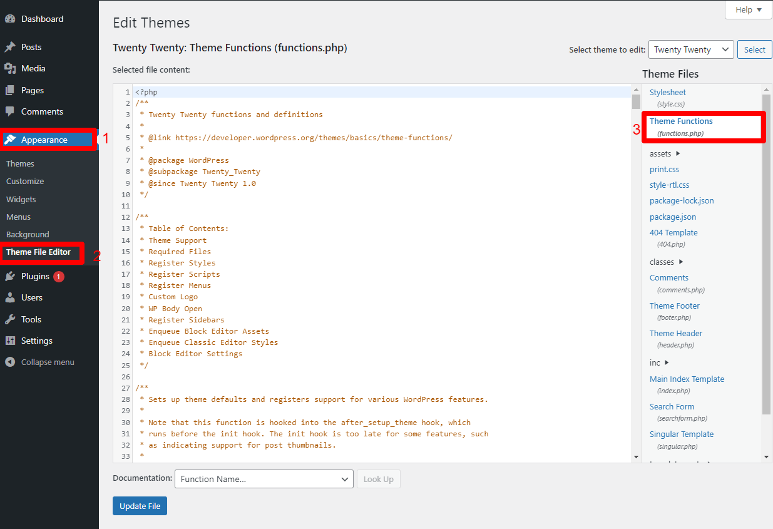Open the Stylesheet (style.css) file
The image size is (773, 529).
coord(667,92)
